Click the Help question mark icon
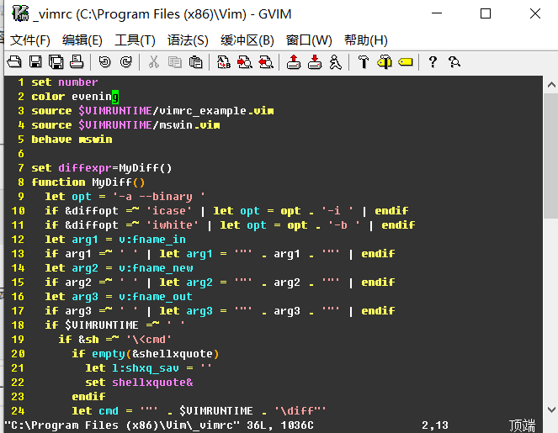 click(x=433, y=62)
